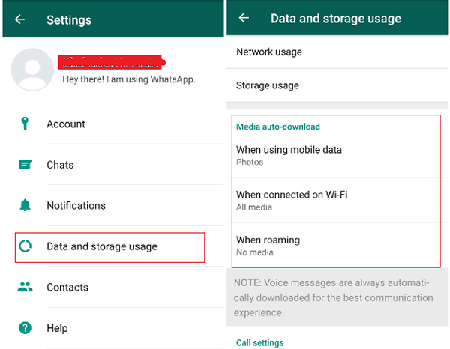Tap the Contacts people icon
Screen dimensions: 450x349
(25, 287)
